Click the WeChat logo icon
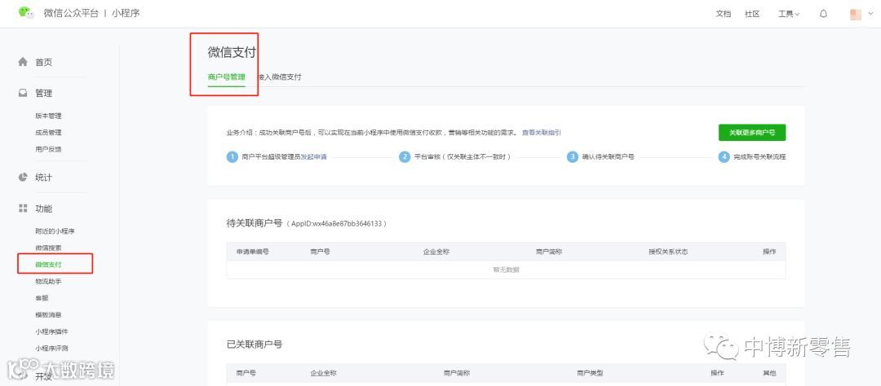 [x=26, y=12]
